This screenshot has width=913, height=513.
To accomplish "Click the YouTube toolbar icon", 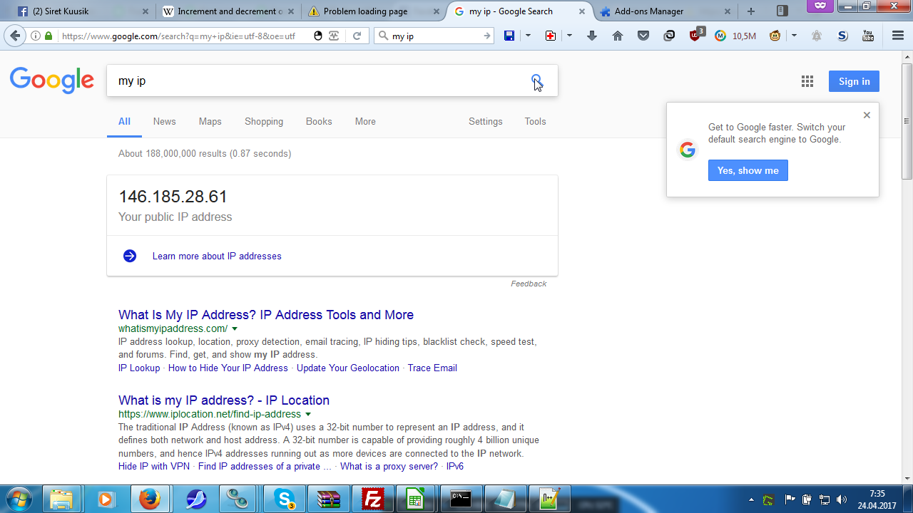I will tap(868, 36).
